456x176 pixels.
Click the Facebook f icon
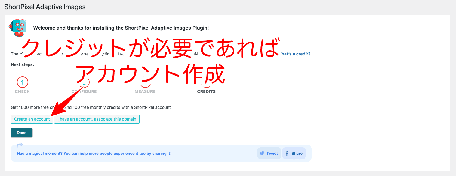click(x=287, y=153)
